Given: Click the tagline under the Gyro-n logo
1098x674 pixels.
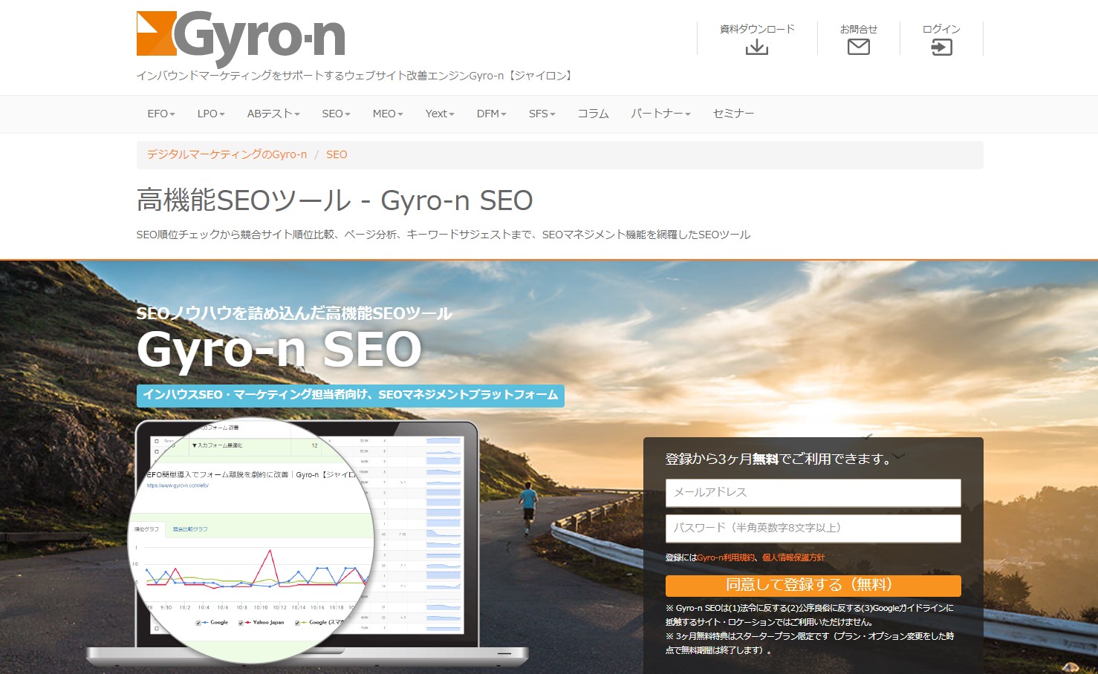Looking at the screenshot, I should coord(356,76).
